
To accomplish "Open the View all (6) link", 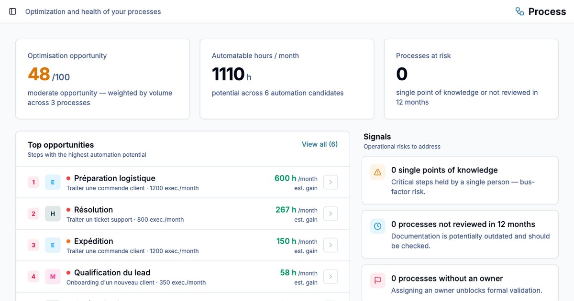I will click(320, 144).
